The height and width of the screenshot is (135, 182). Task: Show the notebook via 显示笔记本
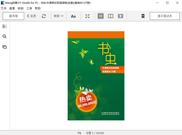click(165, 16)
